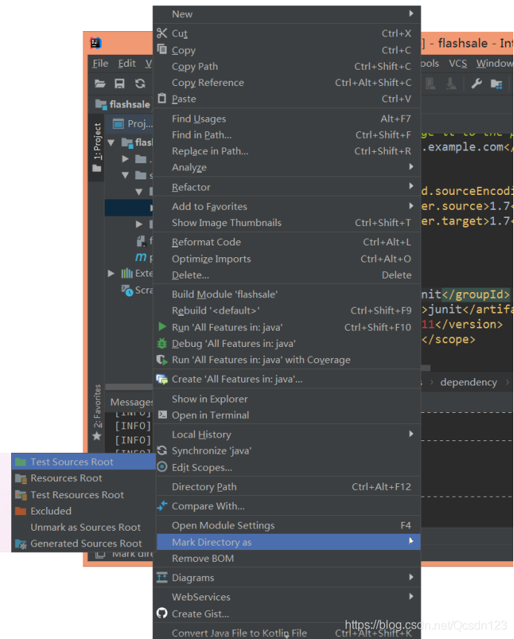Select Replace in Path menu entry

287,151
